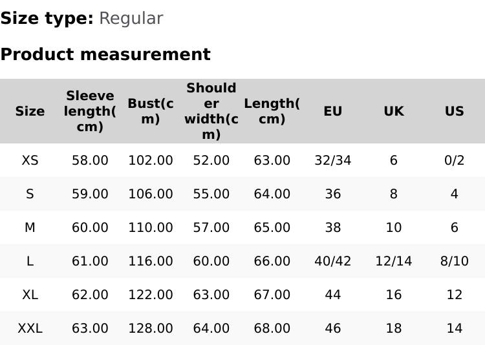This screenshot has height=345, width=485.
Task: Click the 63.00 shoulder width cell for XL
Action: point(211,295)
